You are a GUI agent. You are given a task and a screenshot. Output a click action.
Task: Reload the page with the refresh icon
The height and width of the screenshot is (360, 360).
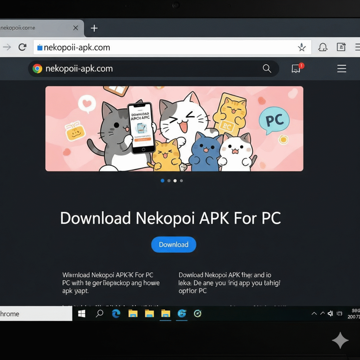[22, 47]
